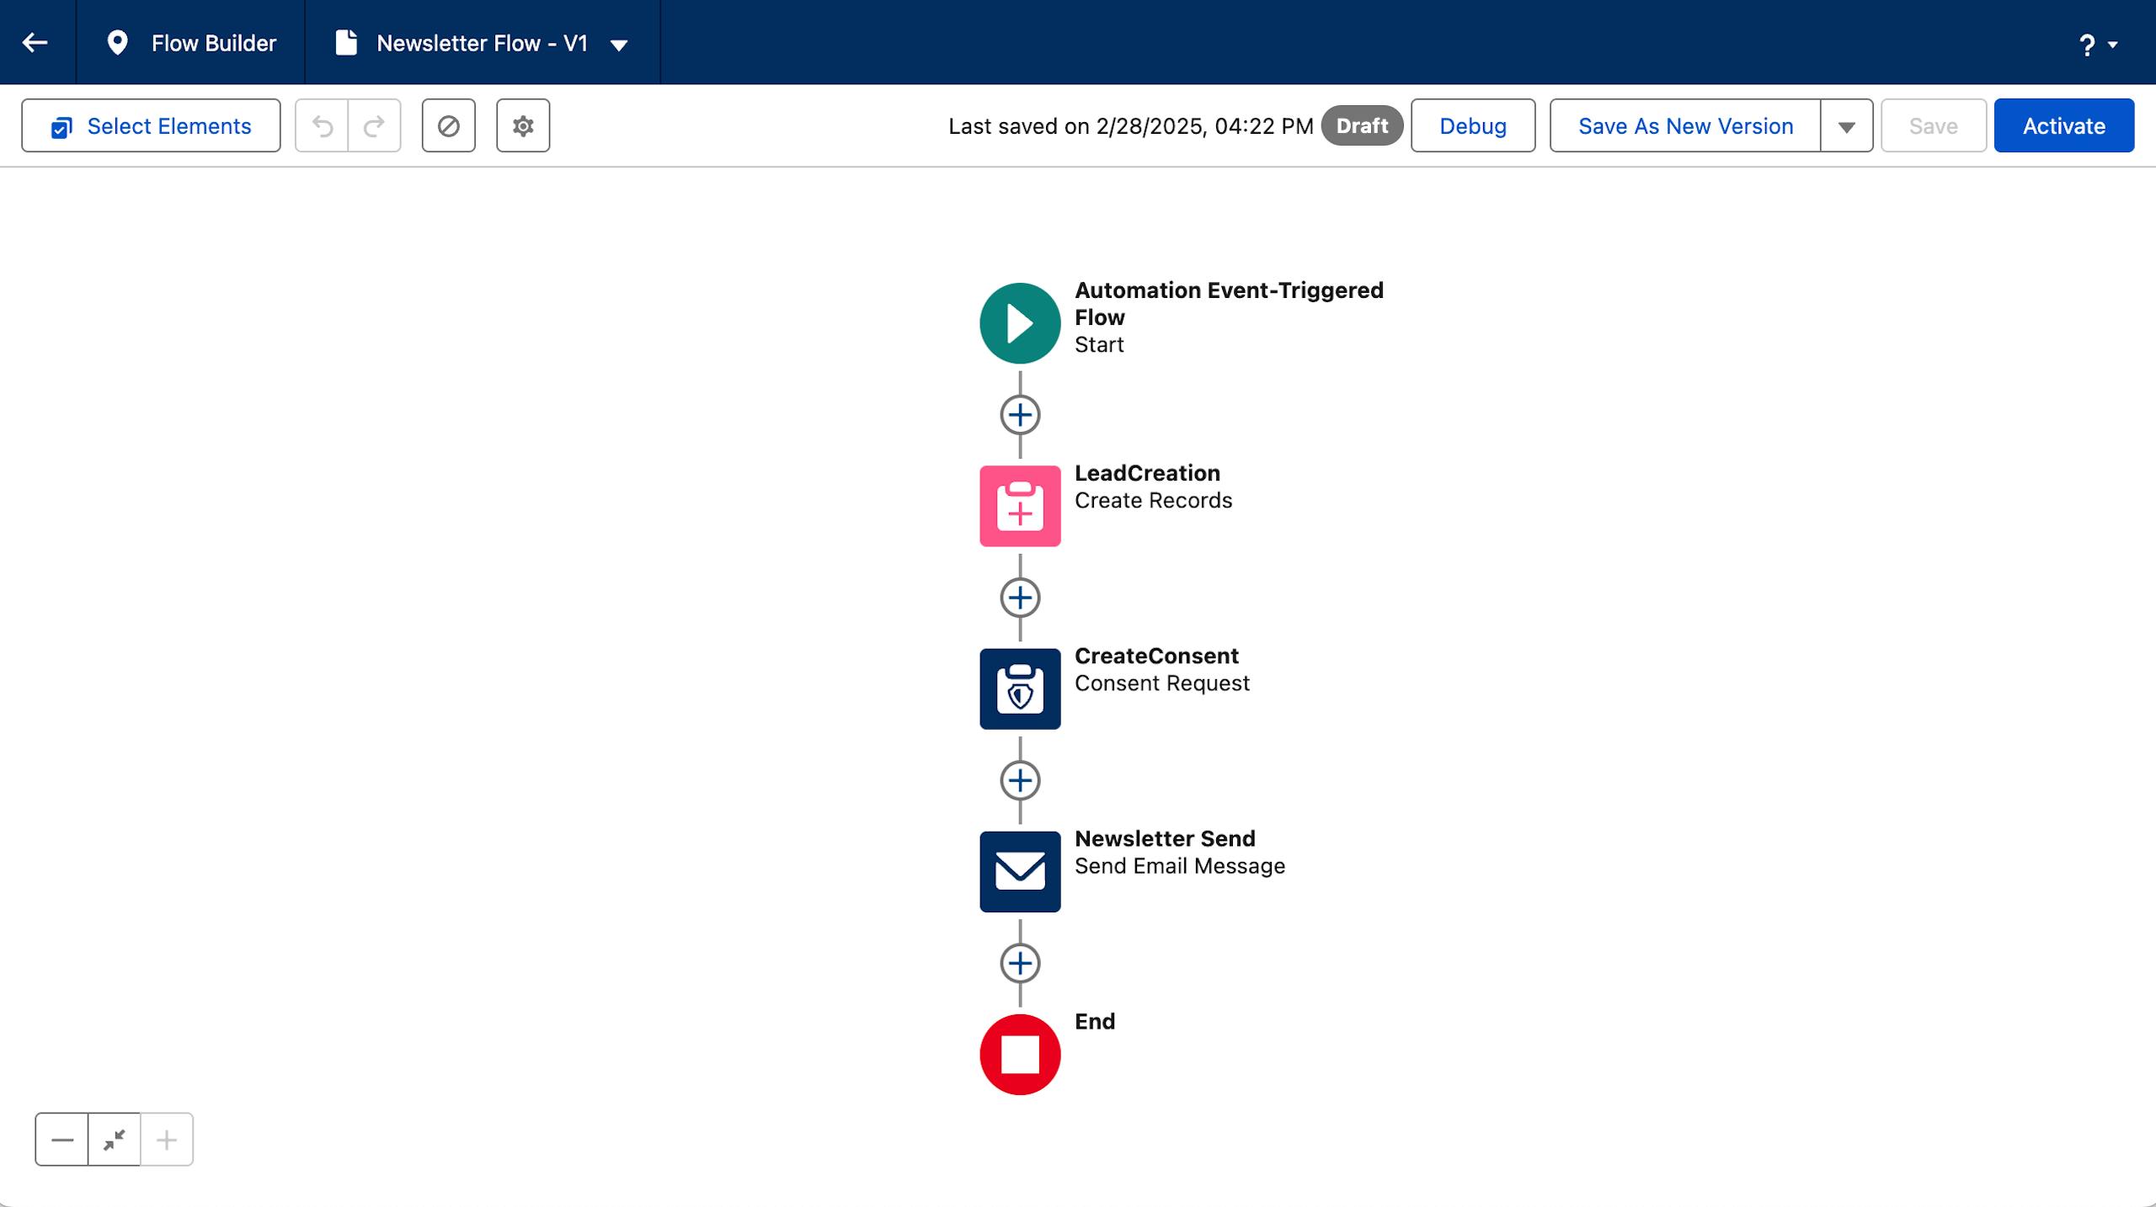Add element after the Start node

tap(1020, 415)
